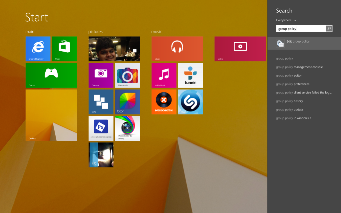Screen dimensions: 341x213
Task: Select the plain 'group policy' suggestion
Action: 284,59
